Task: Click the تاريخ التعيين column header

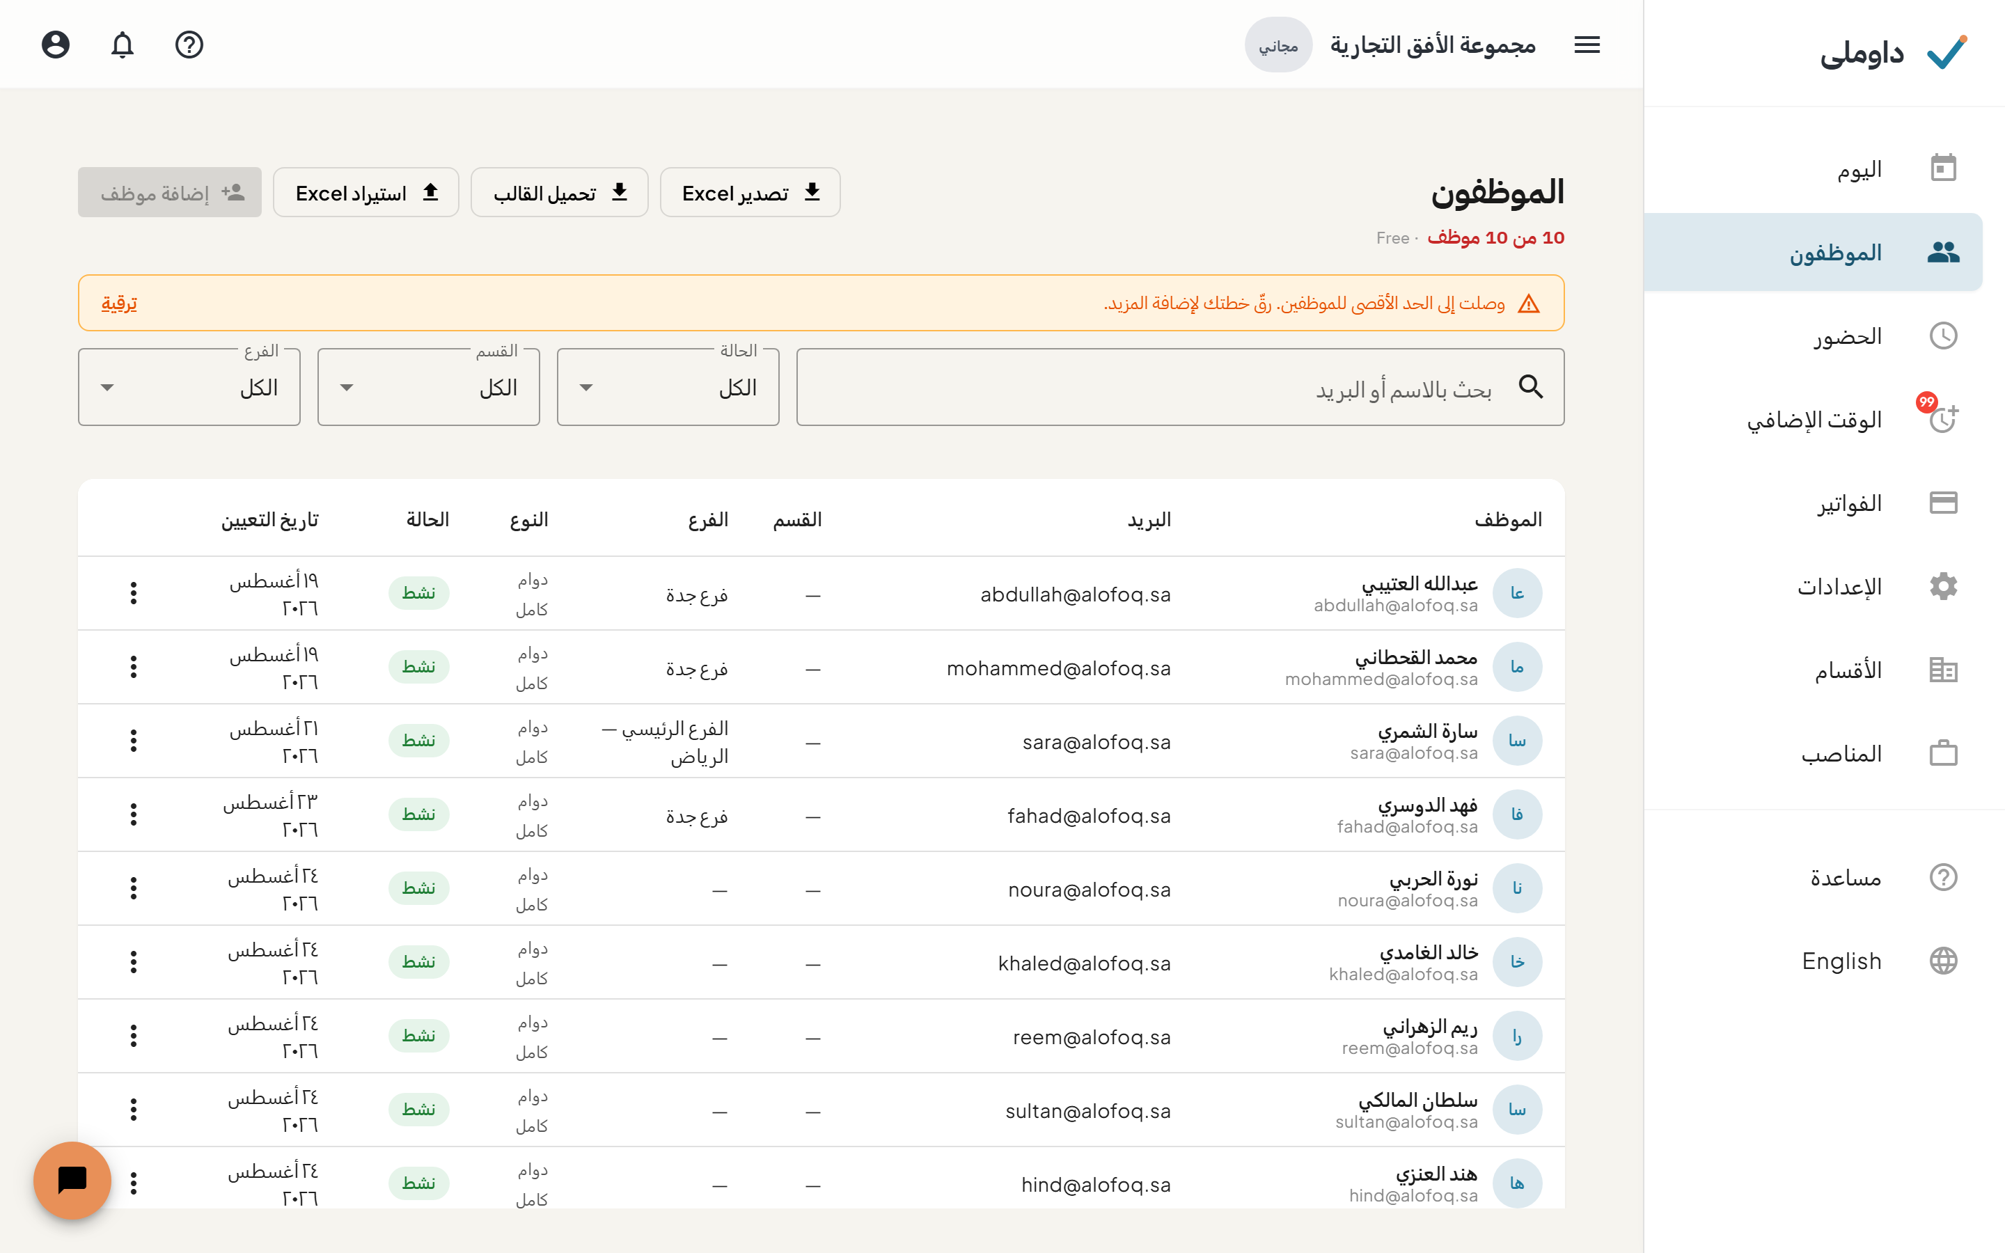Action: 270,519
